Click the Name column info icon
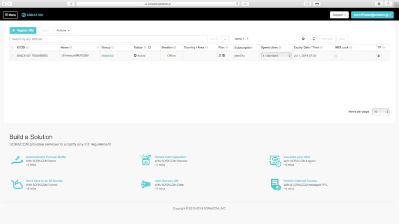 click(71, 47)
